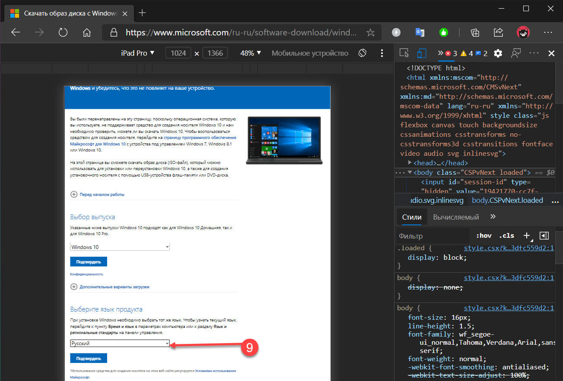This screenshot has height=381, width=563.
Task: Click the Фильтр styles filter field
Action: (x=433, y=236)
